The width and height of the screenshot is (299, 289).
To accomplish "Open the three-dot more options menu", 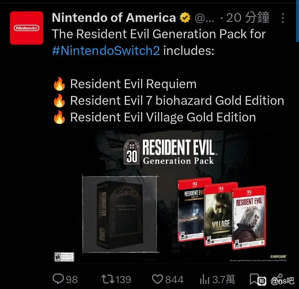I will 283,18.
